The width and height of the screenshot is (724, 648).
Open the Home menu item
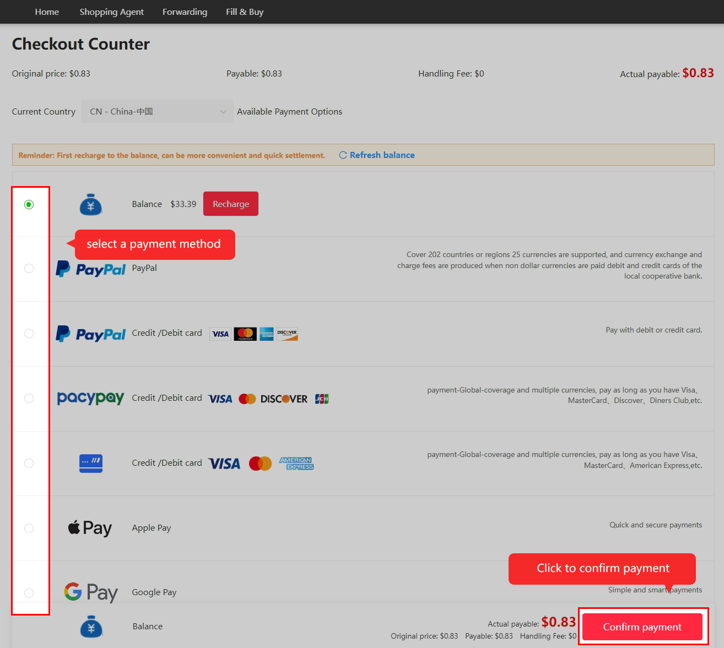coord(47,12)
